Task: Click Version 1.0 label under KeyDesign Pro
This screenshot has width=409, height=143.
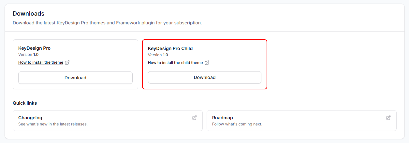Action: (x=28, y=55)
